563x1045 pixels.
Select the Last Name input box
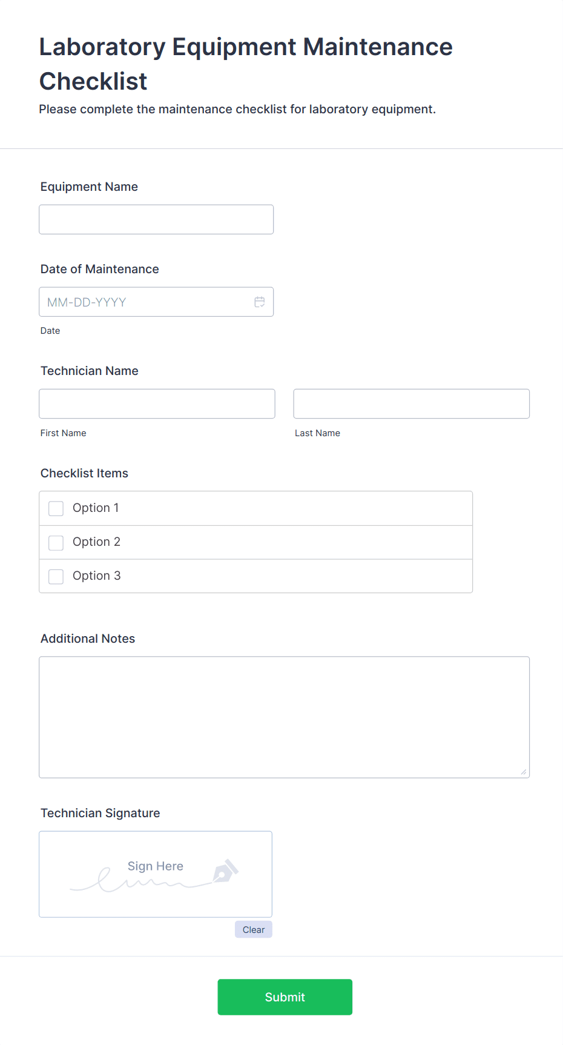(x=411, y=403)
